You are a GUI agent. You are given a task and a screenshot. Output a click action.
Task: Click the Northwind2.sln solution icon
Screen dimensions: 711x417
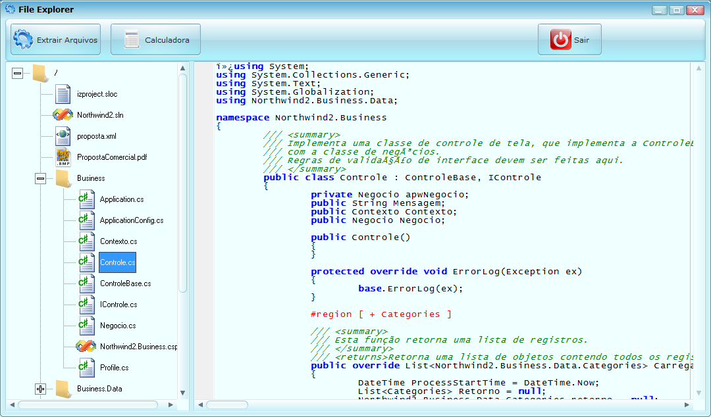coord(63,114)
